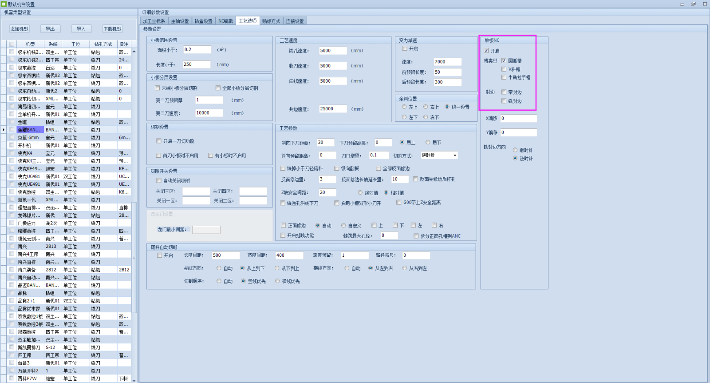Click the restore window icon
This screenshot has width=710, height=383.
693,4
